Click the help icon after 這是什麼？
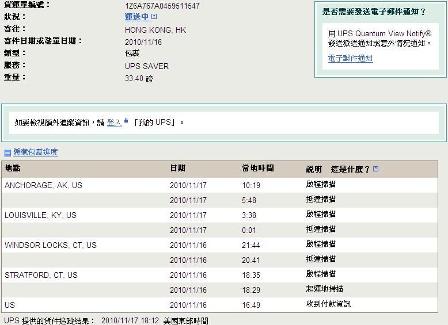 [x=376, y=169]
